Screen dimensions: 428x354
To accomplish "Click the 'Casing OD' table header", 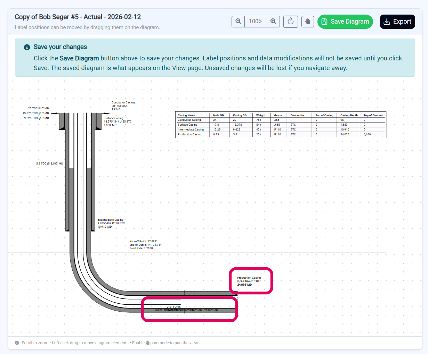I will pyautogui.click(x=240, y=115).
